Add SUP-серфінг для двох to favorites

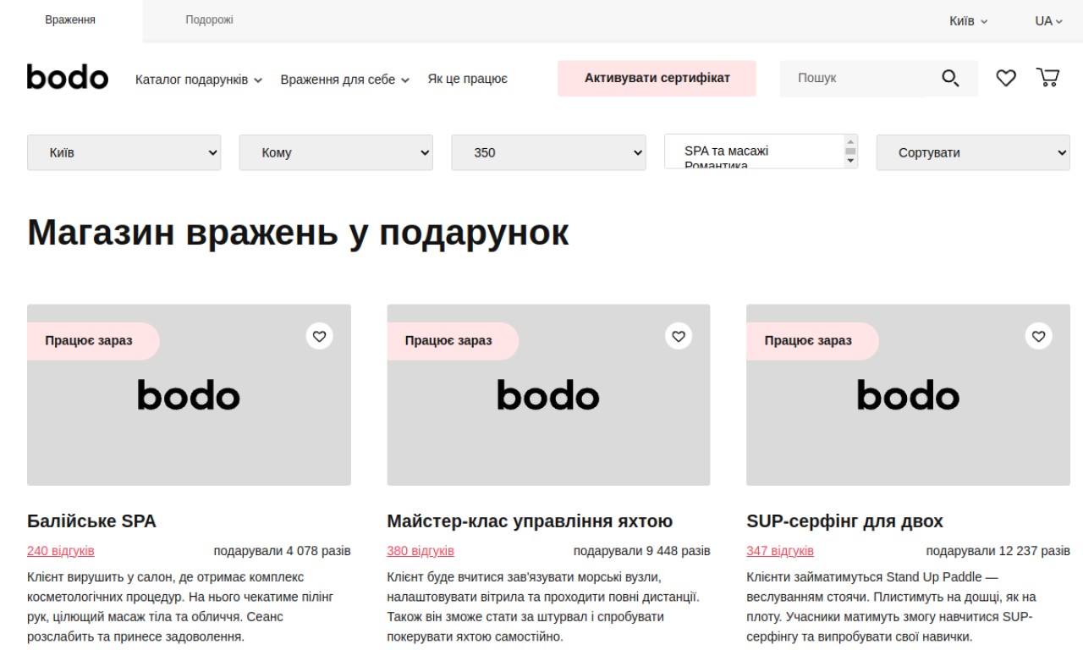1039,336
